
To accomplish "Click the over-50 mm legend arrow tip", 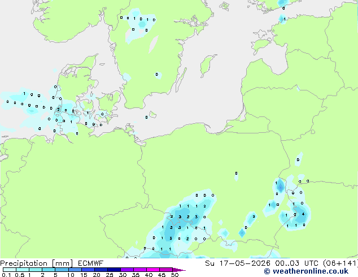I will [x=179, y=270].
